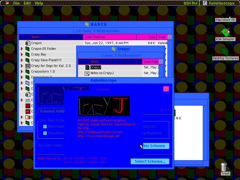Sort #ABCD window by Size column
This screenshot has width=240, height=180.
(146, 37)
